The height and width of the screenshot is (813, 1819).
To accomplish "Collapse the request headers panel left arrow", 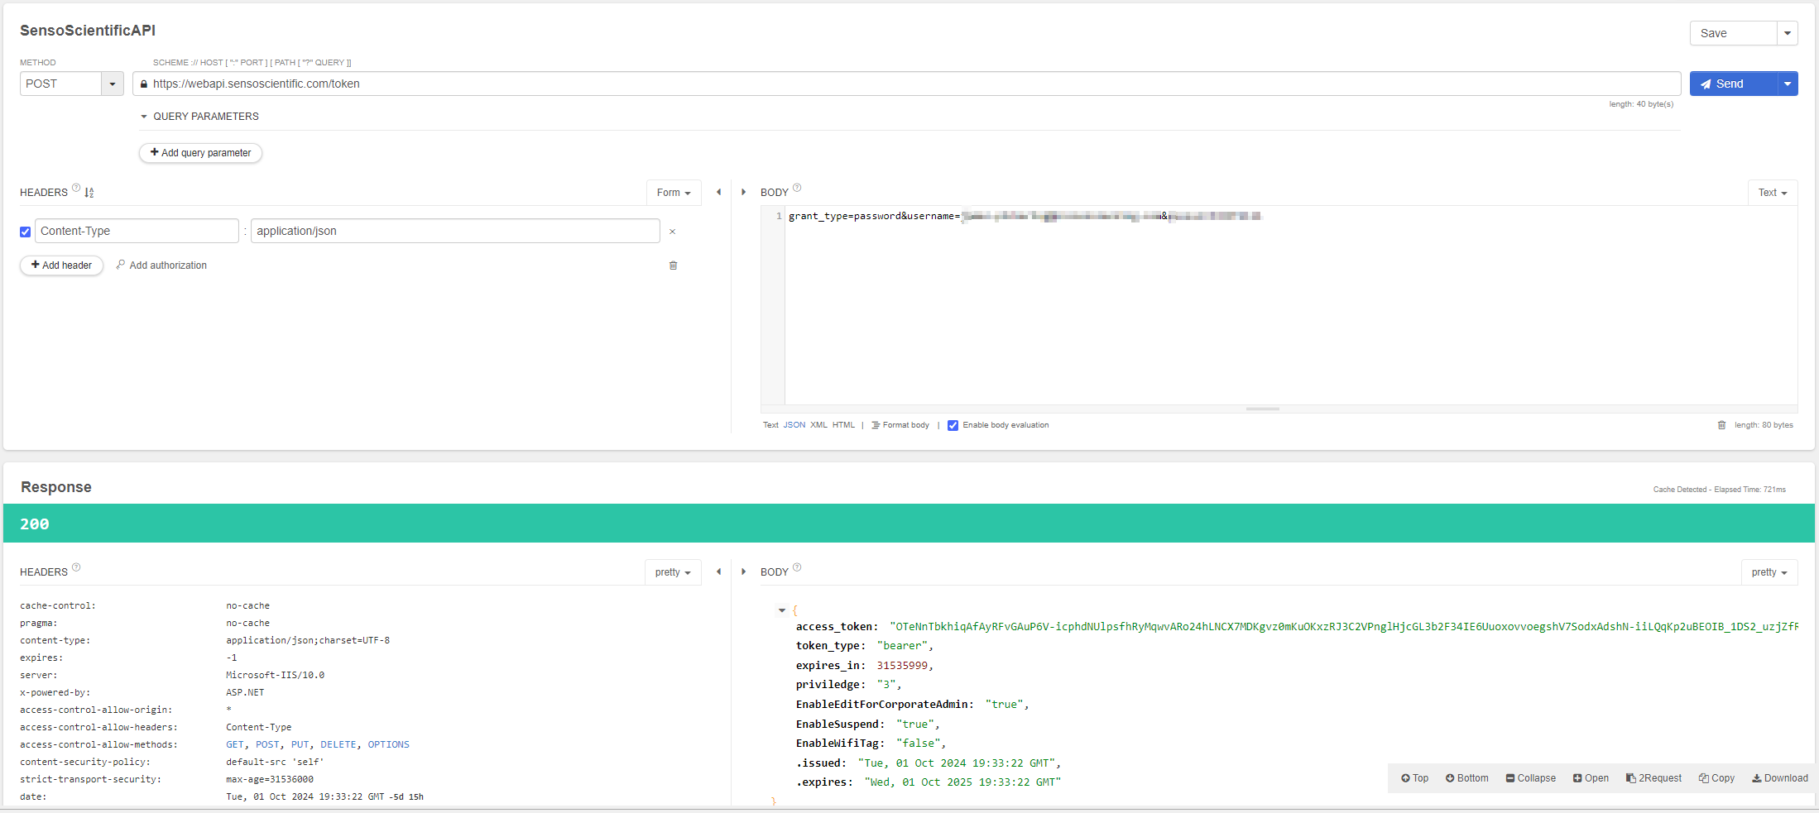I will click(x=718, y=192).
